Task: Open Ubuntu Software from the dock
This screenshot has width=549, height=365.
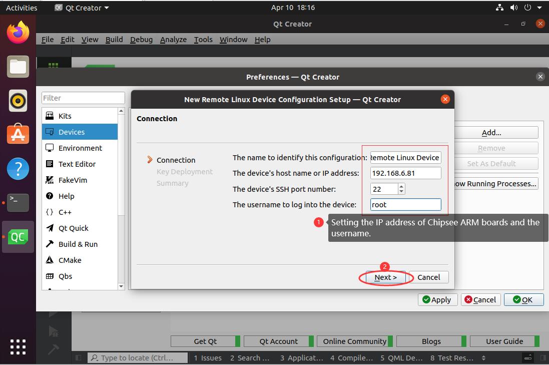Action: pos(18,134)
